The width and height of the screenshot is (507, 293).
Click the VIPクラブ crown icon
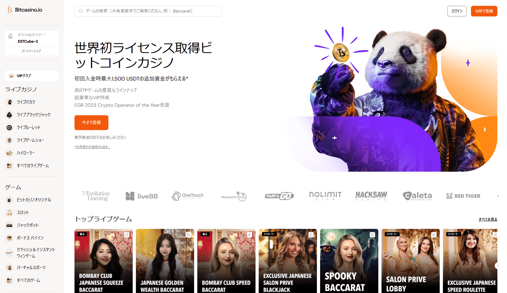click(x=11, y=76)
